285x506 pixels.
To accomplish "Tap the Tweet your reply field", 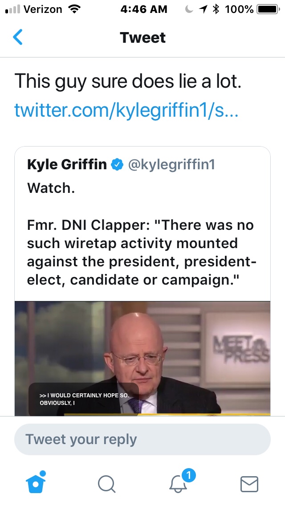I will 142,439.
